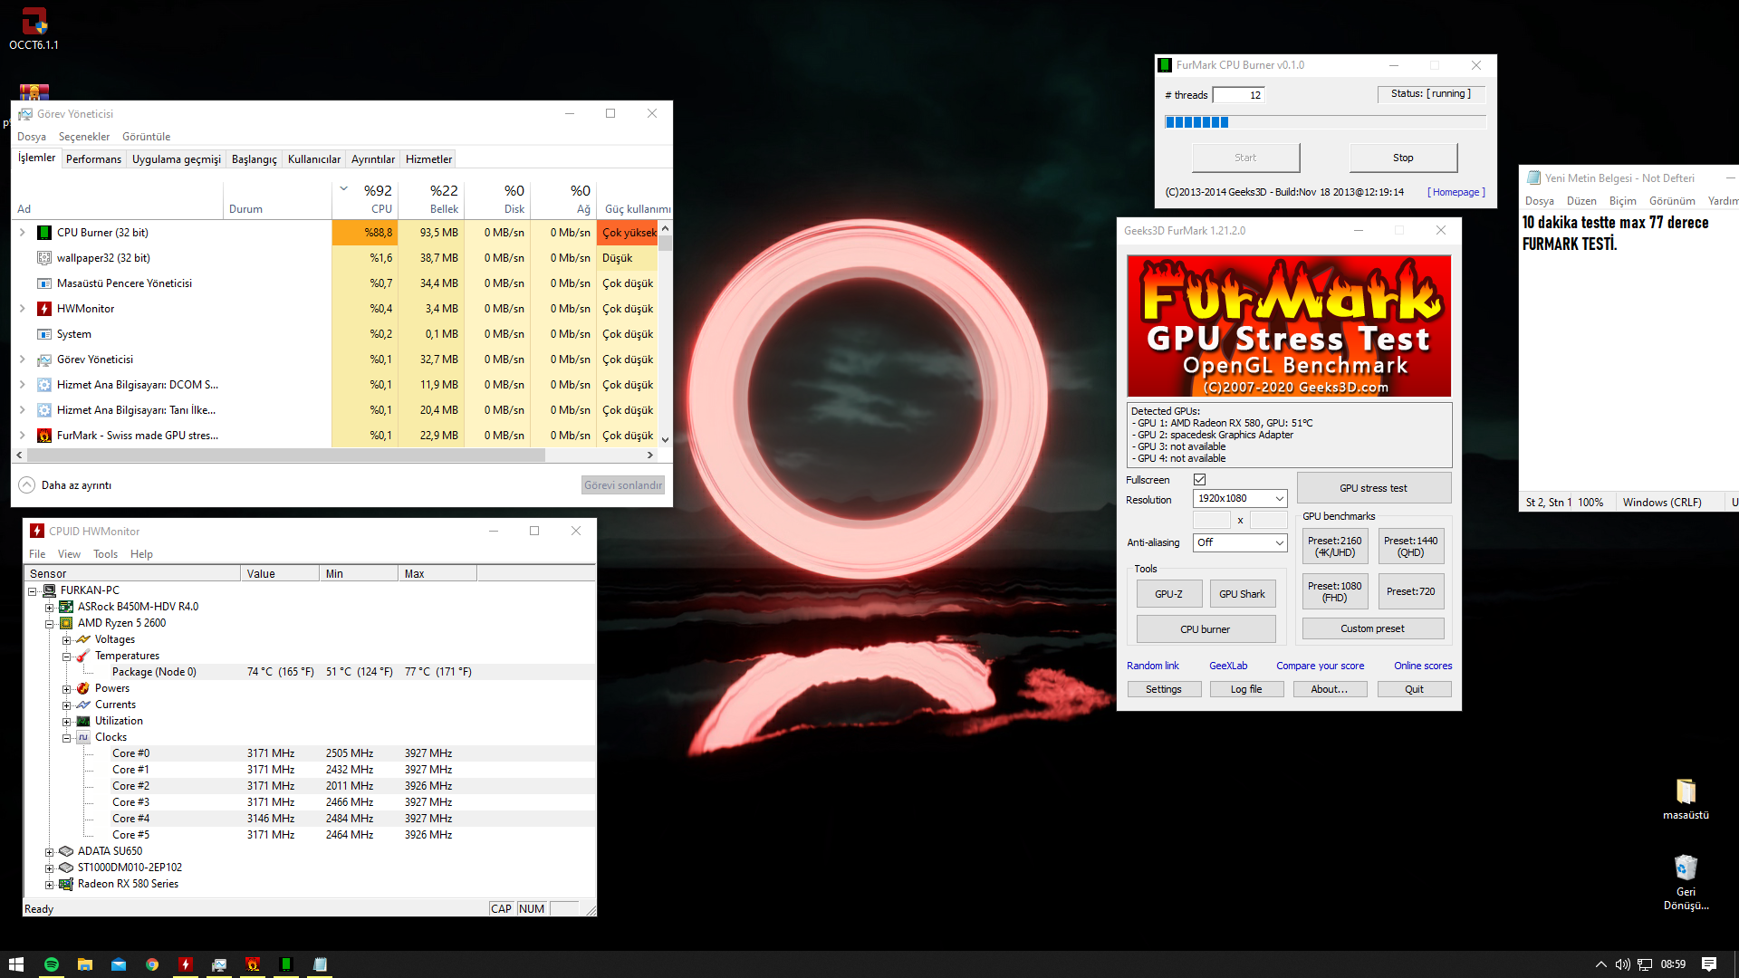Click the ADATA SU650 drive icon
1739x978 pixels.
click(66, 851)
